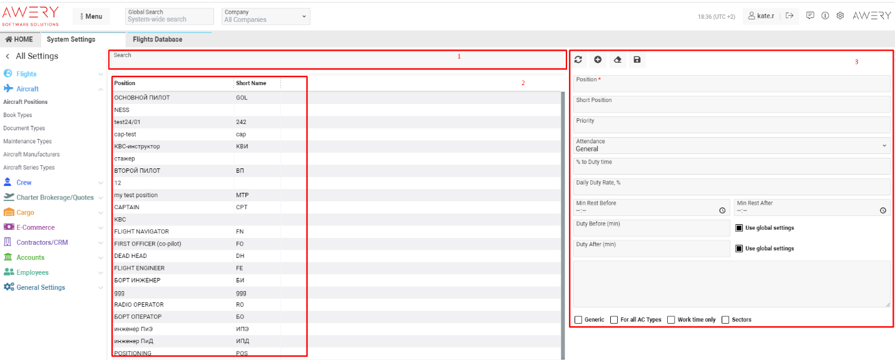Toggle the Work time only checkbox

671,319
